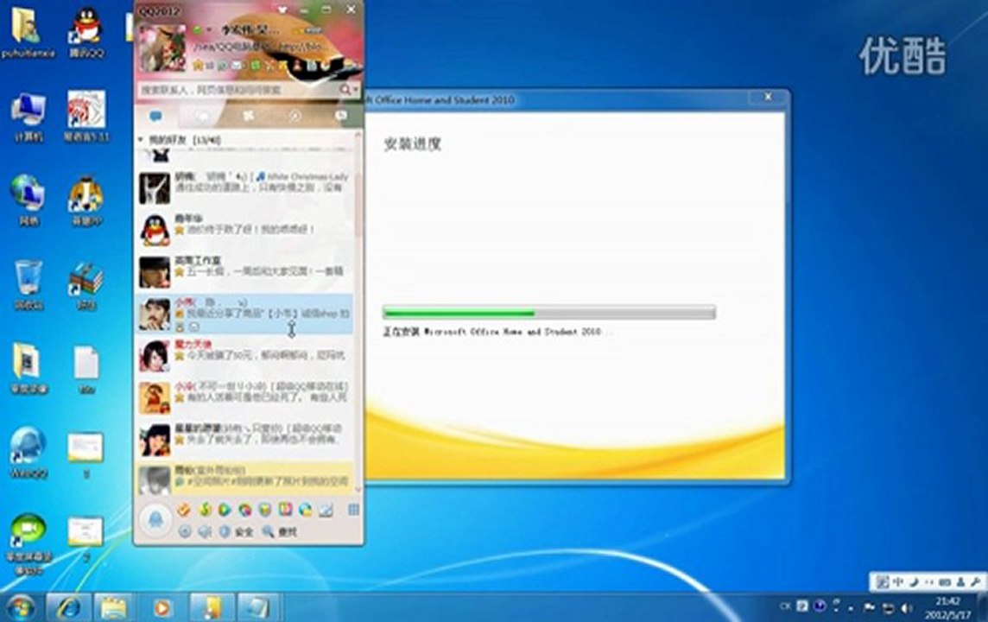Launch the green S search app in QQ
Screen dimensions: 988x622
(x=205, y=509)
